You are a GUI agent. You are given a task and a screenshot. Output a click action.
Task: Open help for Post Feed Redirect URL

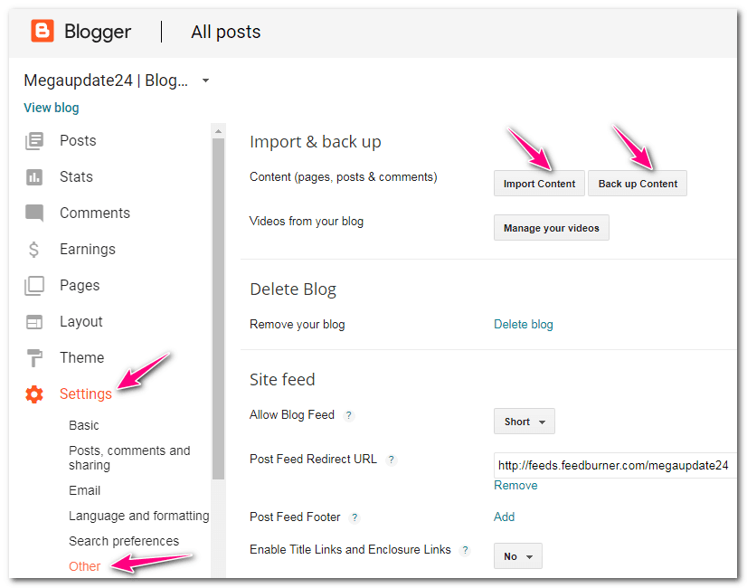tap(391, 460)
